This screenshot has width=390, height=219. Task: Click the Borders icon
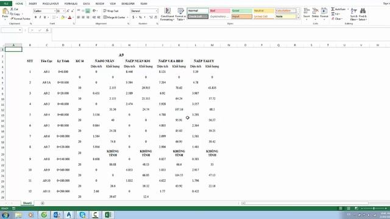pos(54,18)
